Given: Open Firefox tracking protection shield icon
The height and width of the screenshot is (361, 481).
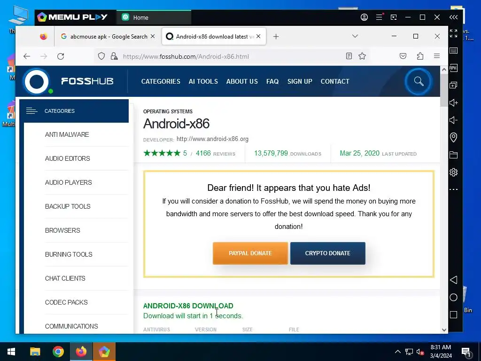Looking at the screenshot, I should coord(101,56).
